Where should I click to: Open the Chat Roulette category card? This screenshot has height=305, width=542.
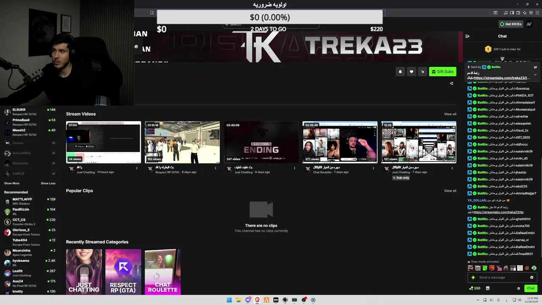click(163, 272)
